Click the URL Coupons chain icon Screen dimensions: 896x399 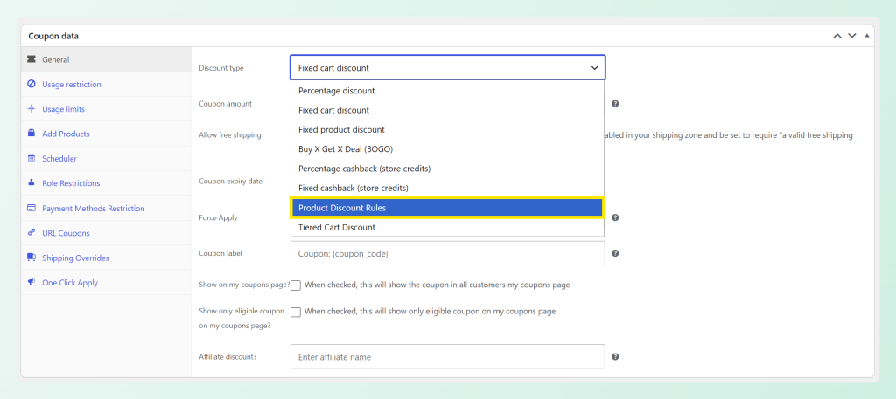click(x=31, y=232)
